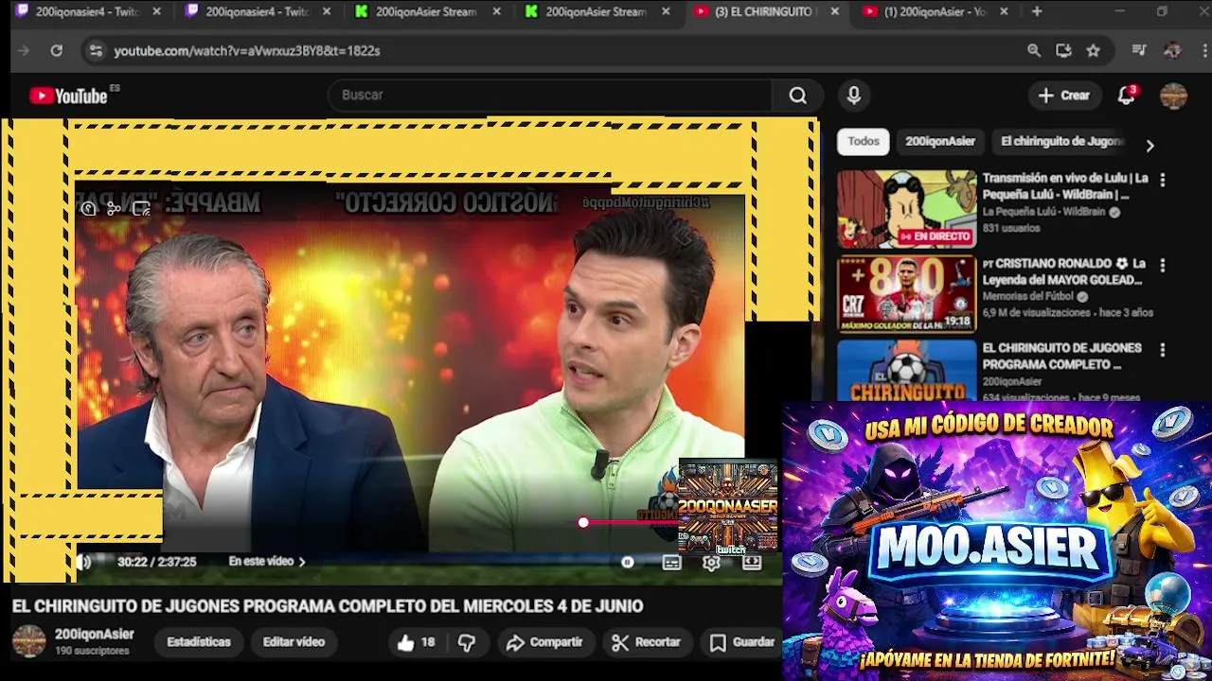This screenshot has height=681, width=1212.
Task: Click the Estadísticas button
Action: pyautogui.click(x=199, y=642)
